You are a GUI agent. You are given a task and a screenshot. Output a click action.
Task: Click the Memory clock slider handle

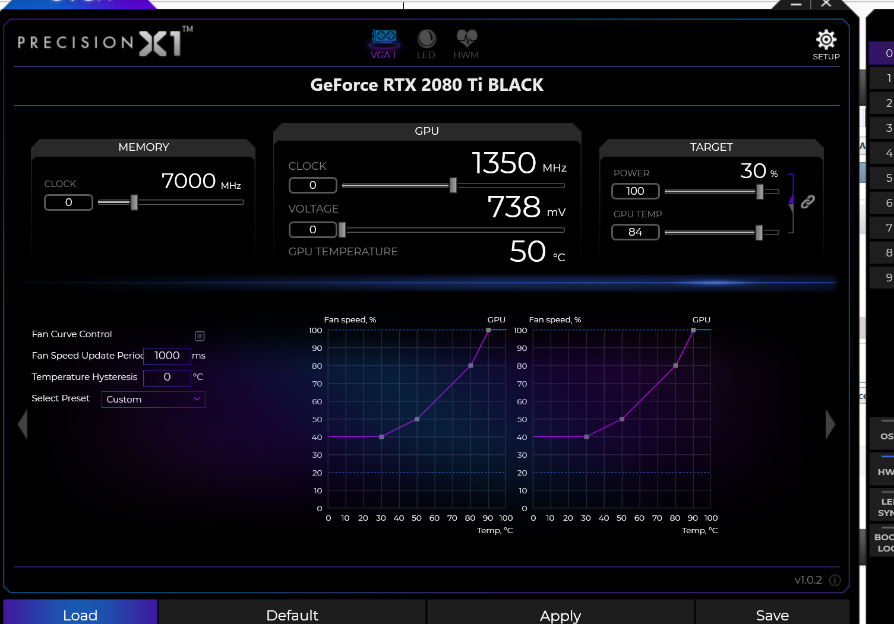click(134, 202)
